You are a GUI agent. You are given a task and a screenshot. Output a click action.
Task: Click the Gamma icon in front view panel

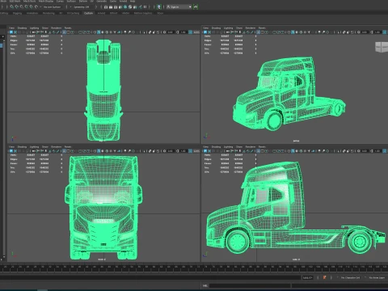[177, 151]
